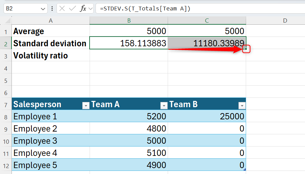Screen dimensions: 305x174
Task: Select row 3 header
Action: coord(6,56)
